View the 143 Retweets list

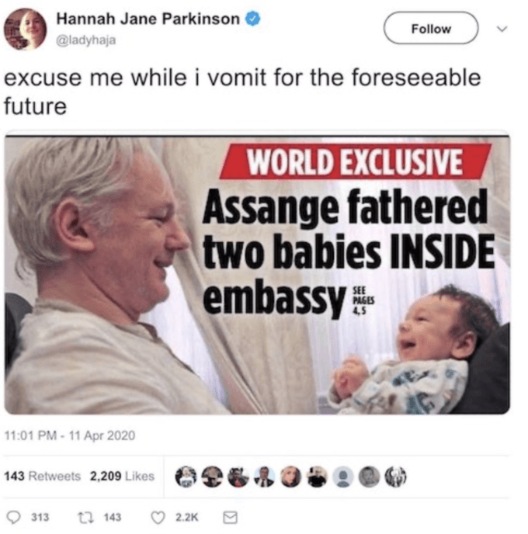click(x=42, y=476)
